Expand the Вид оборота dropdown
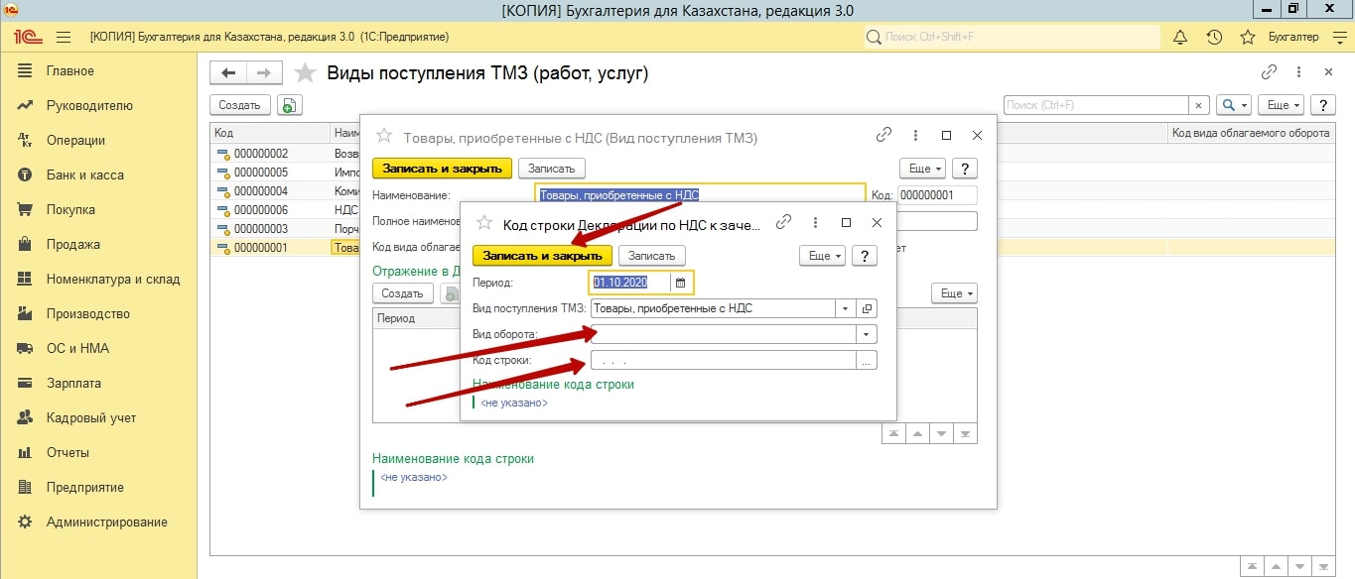Image resolution: width=1355 pixels, height=579 pixels. [867, 335]
